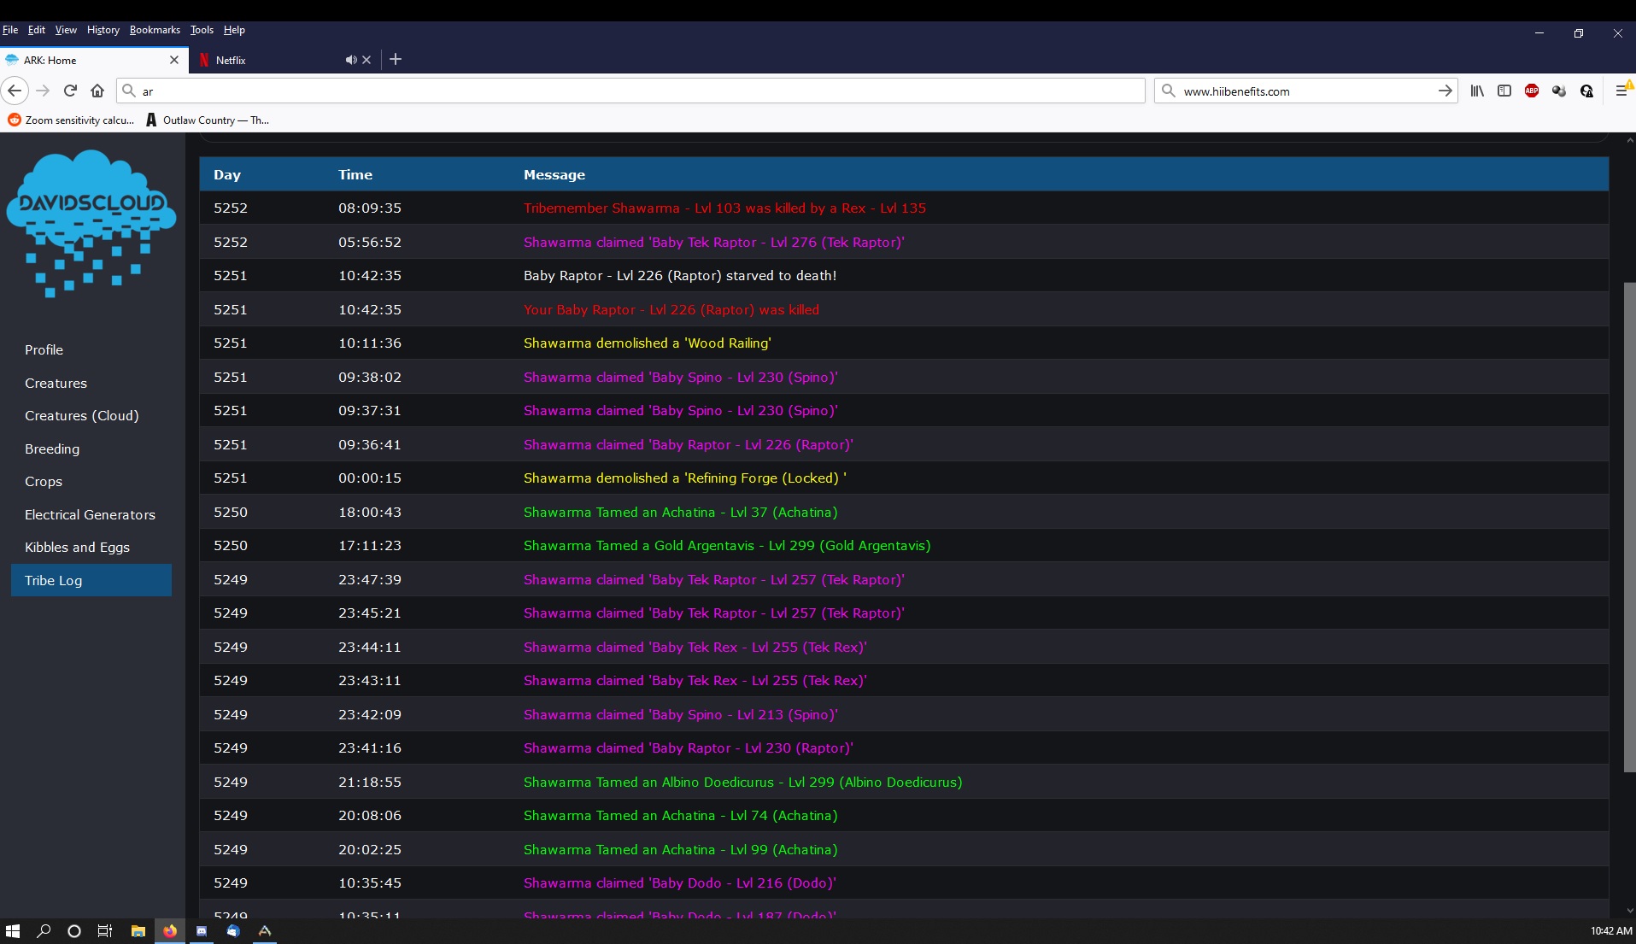Open the History menu
1636x944 pixels.
point(103,30)
